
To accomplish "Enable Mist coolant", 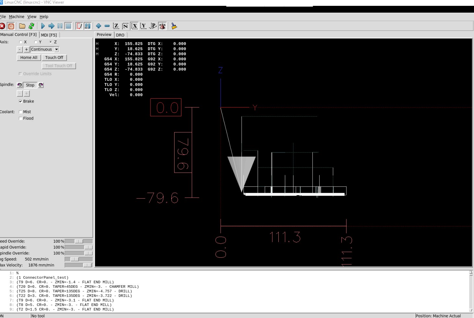I will click(20, 112).
